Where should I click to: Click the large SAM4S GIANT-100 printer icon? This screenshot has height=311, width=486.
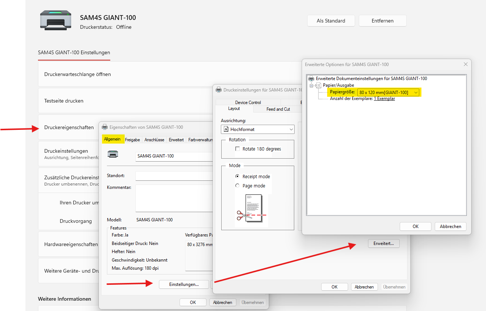56,20
